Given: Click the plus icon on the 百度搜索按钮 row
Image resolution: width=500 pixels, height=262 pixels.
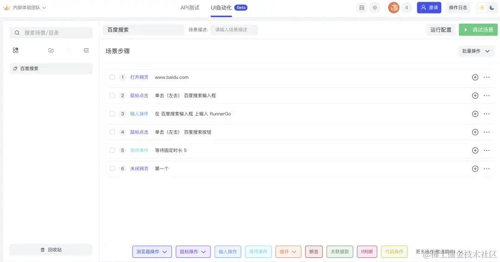Looking at the screenshot, I should coord(475,132).
